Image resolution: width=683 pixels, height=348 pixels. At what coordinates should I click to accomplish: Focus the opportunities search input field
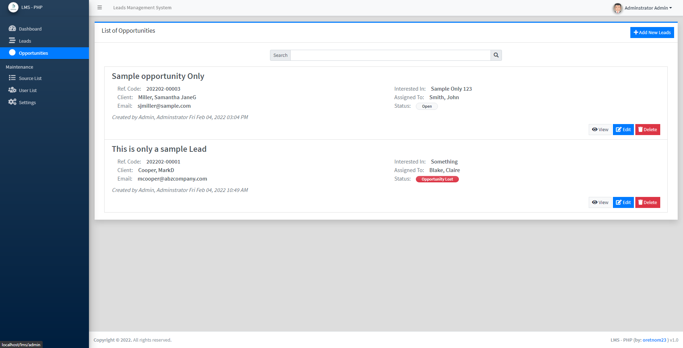[390, 55]
